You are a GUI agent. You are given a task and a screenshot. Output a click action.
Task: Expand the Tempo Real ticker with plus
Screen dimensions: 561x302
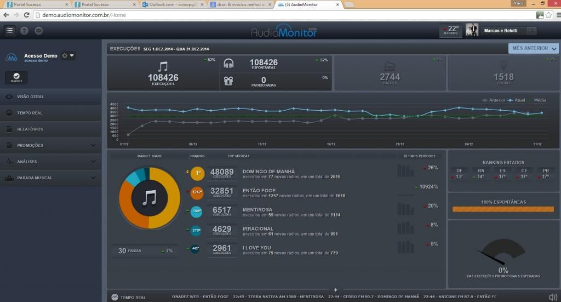[x=335, y=289]
